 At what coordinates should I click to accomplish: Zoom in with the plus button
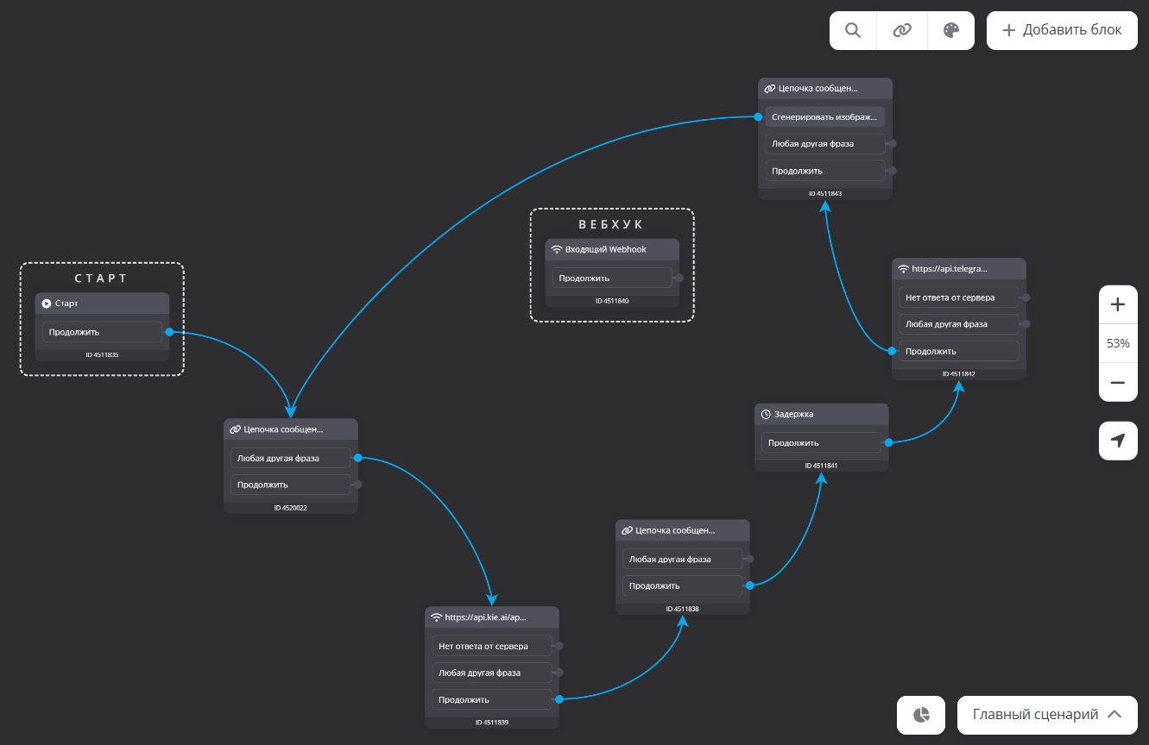pos(1118,304)
